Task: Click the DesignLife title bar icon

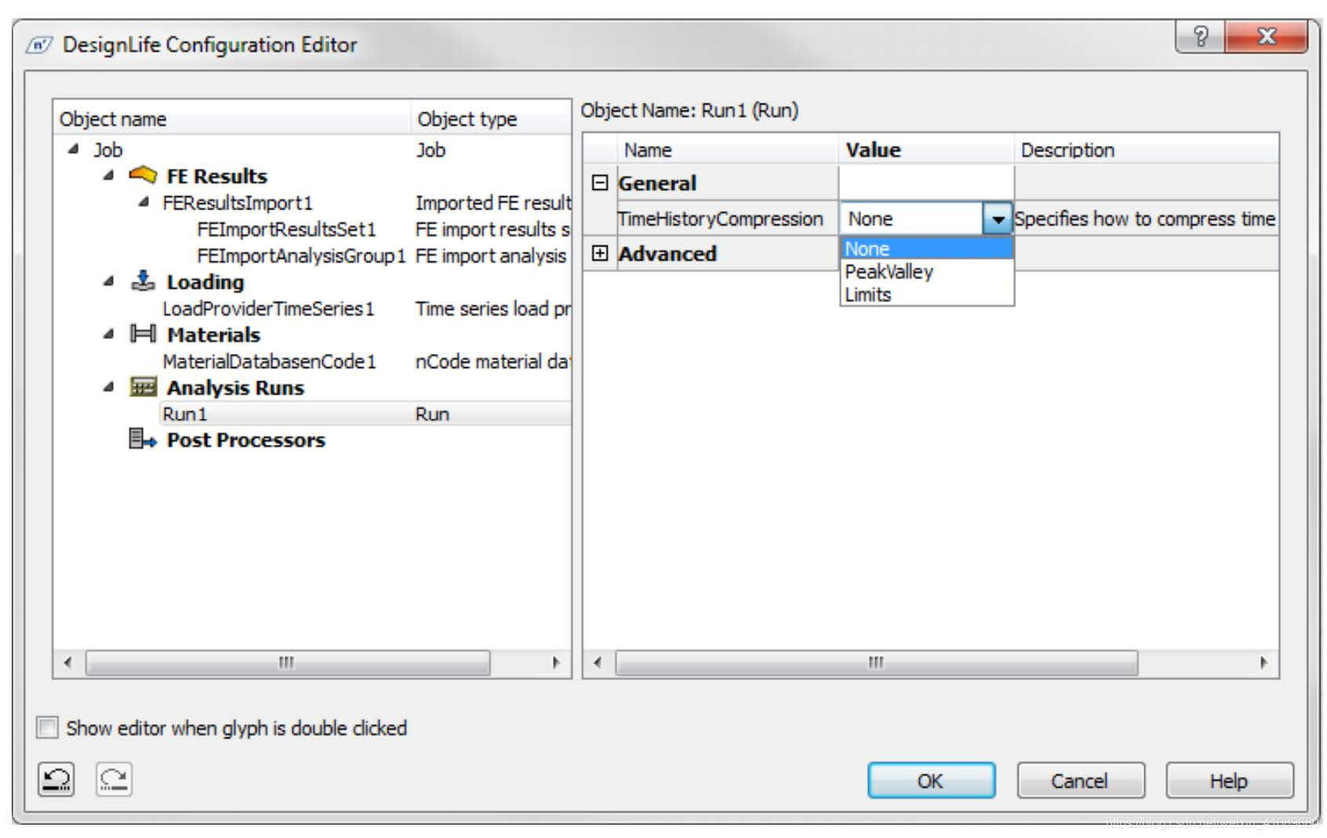Action: point(39,45)
